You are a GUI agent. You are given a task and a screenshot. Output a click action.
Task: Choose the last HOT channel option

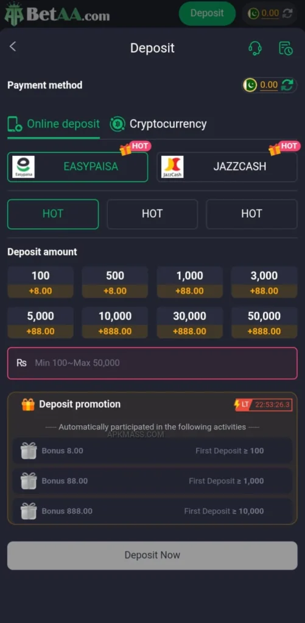coord(251,214)
